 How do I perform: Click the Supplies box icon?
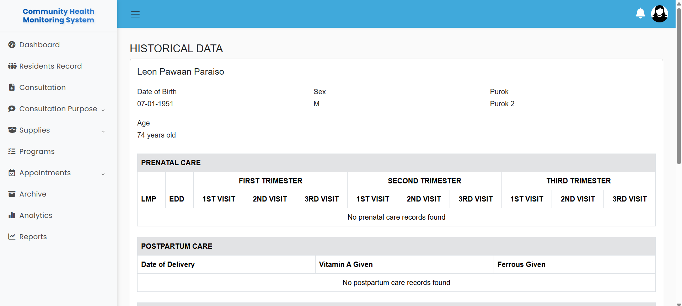pos(12,130)
